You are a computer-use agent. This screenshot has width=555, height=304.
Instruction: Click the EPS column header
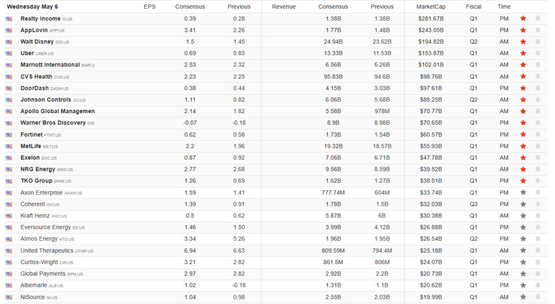click(x=150, y=6)
